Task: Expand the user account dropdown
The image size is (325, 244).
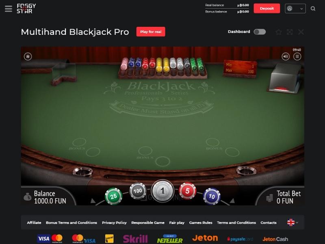Action: coord(295,9)
